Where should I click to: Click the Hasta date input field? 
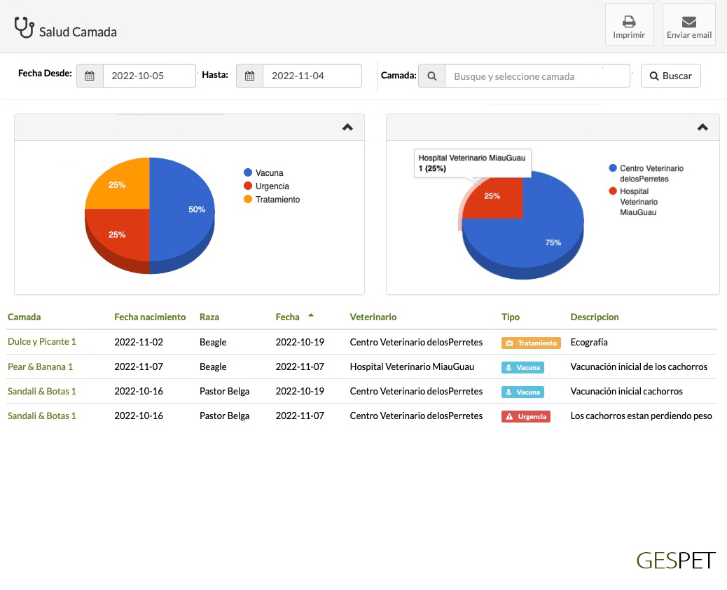pos(312,76)
